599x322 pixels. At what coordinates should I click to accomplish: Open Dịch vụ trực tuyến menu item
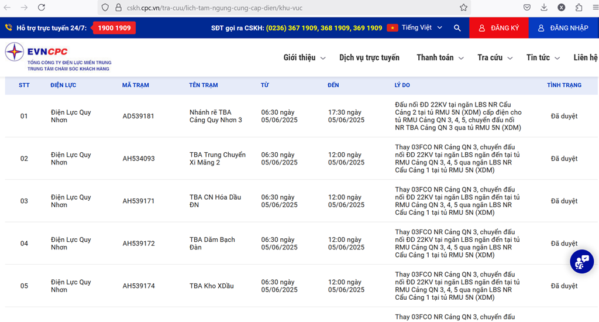[369, 57]
